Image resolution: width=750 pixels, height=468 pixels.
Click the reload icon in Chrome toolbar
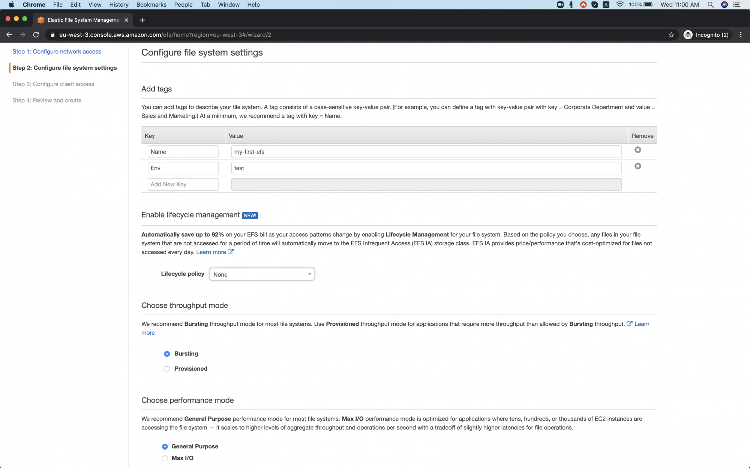click(36, 34)
